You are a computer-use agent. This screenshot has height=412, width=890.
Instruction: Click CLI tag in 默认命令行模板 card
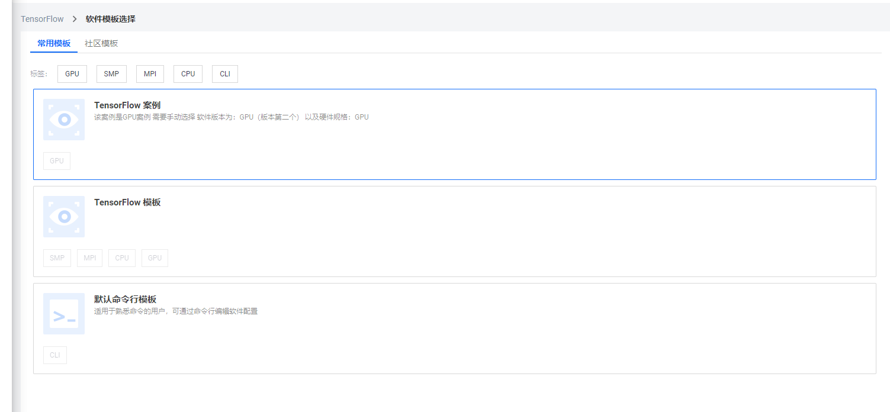[x=55, y=355]
